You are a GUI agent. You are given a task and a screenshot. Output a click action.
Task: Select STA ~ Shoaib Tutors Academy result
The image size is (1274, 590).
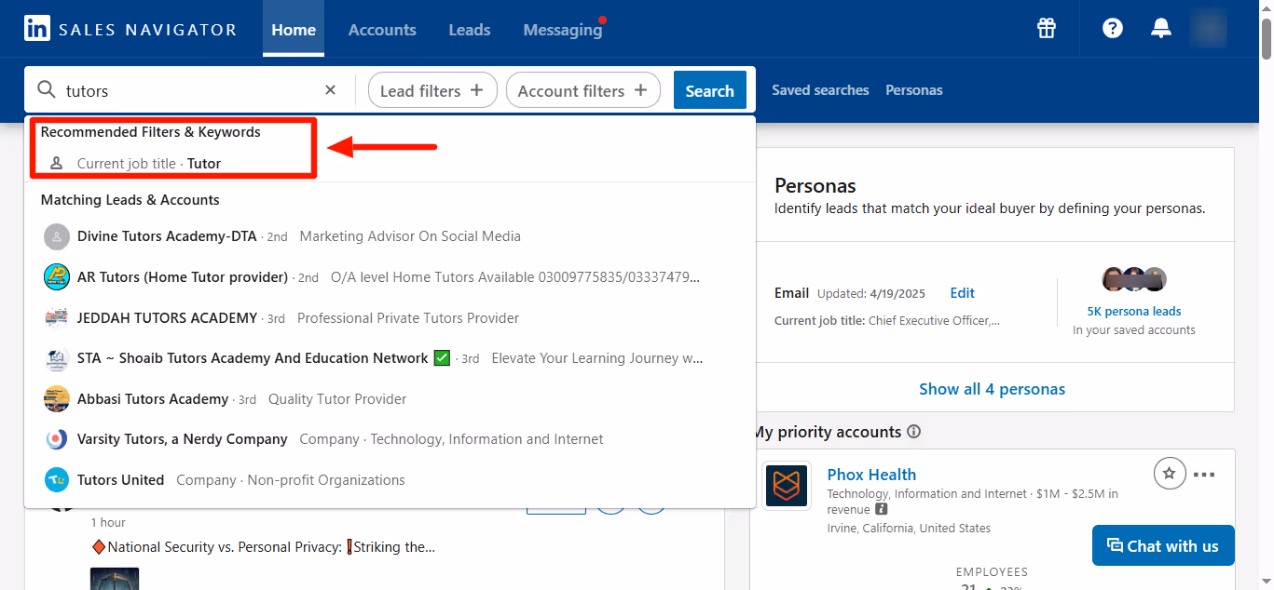point(390,358)
